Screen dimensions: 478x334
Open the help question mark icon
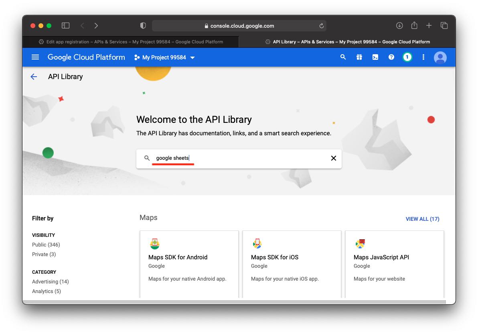tap(391, 57)
